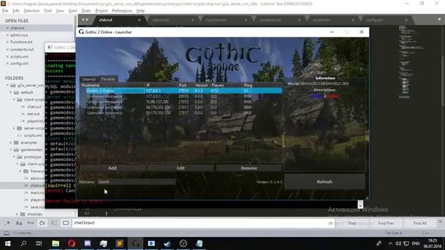Close admin.nut in Open Files list

[x=8, y=35]
